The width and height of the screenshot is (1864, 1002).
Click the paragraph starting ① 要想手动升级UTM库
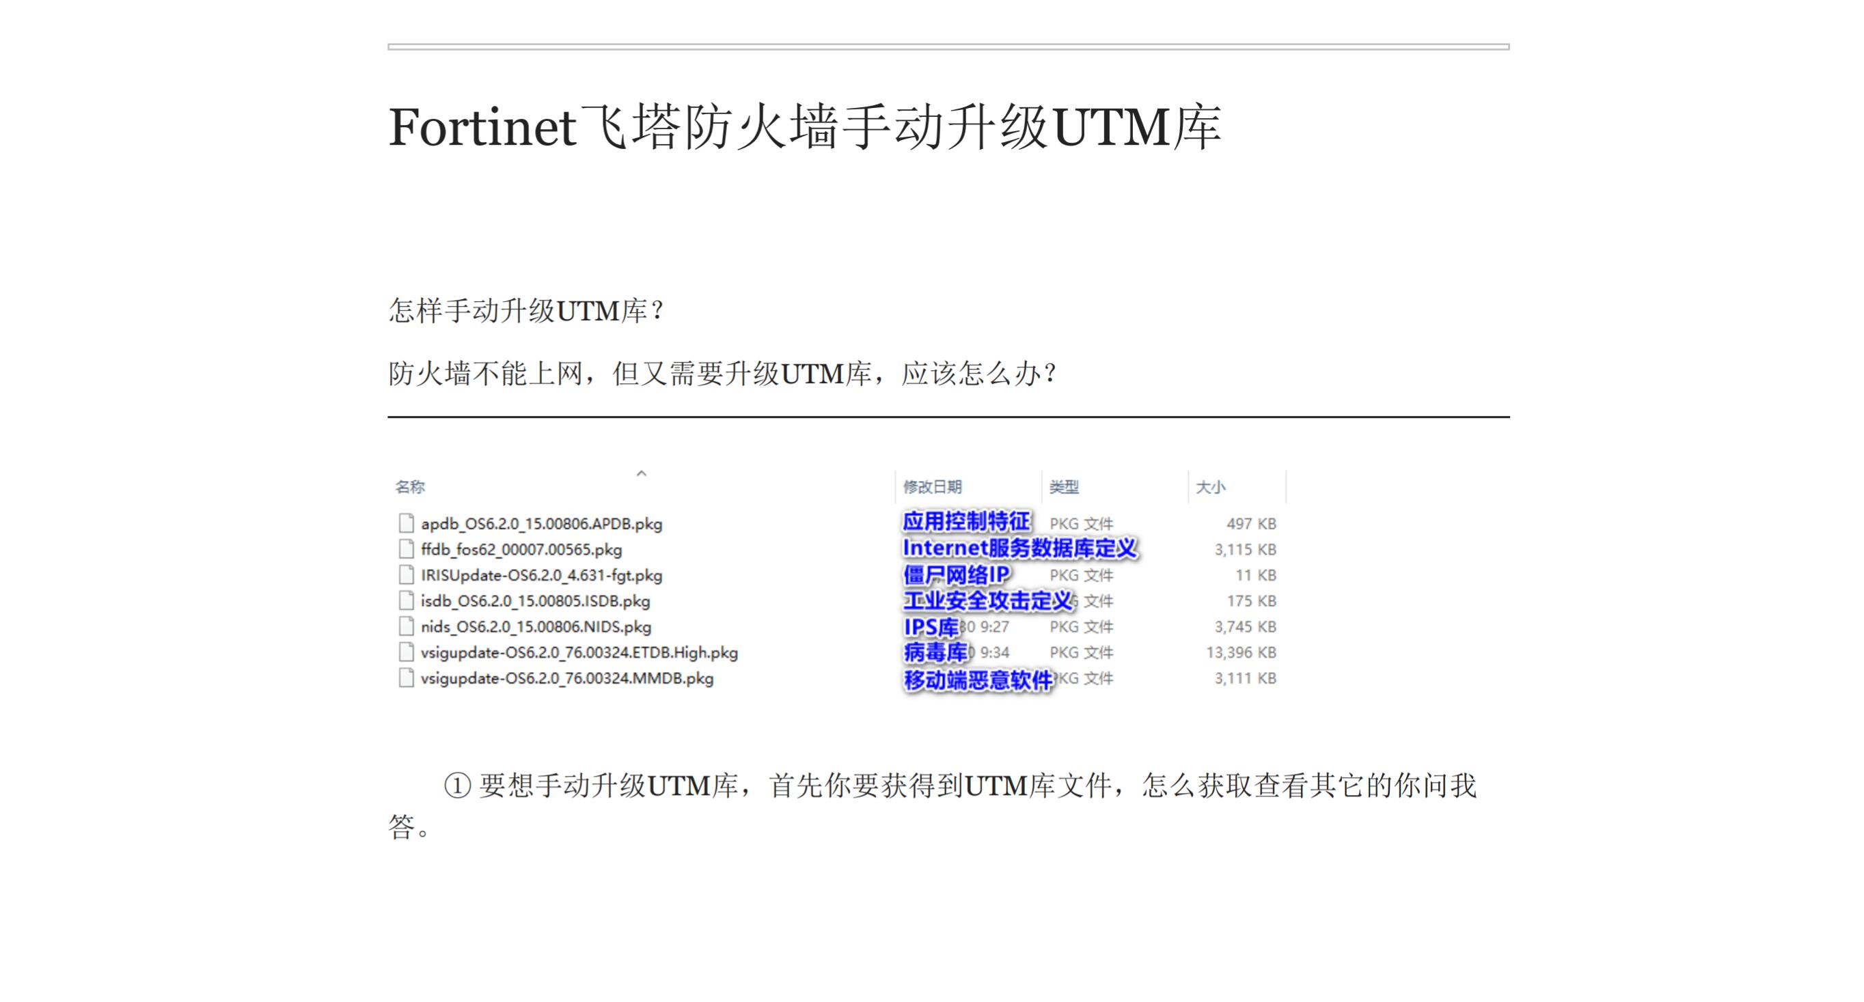tap(932, 806)
